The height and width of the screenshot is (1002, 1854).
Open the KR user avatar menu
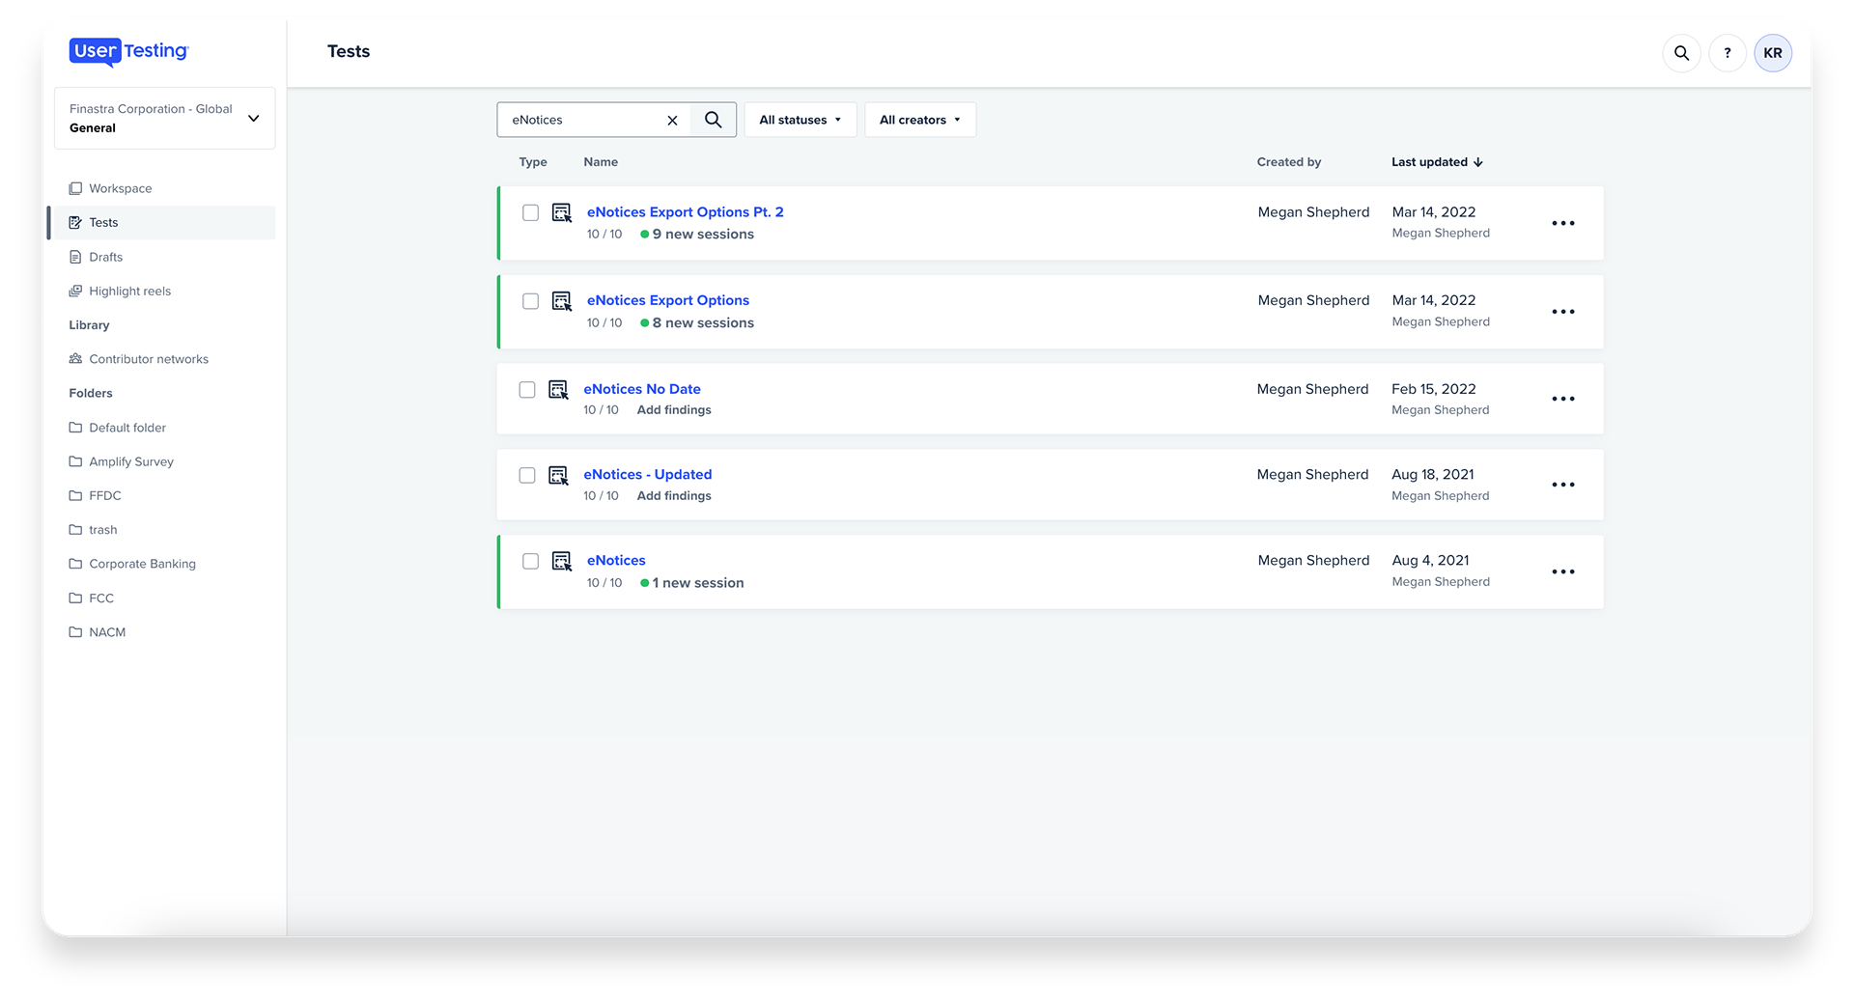[1773, 53]
